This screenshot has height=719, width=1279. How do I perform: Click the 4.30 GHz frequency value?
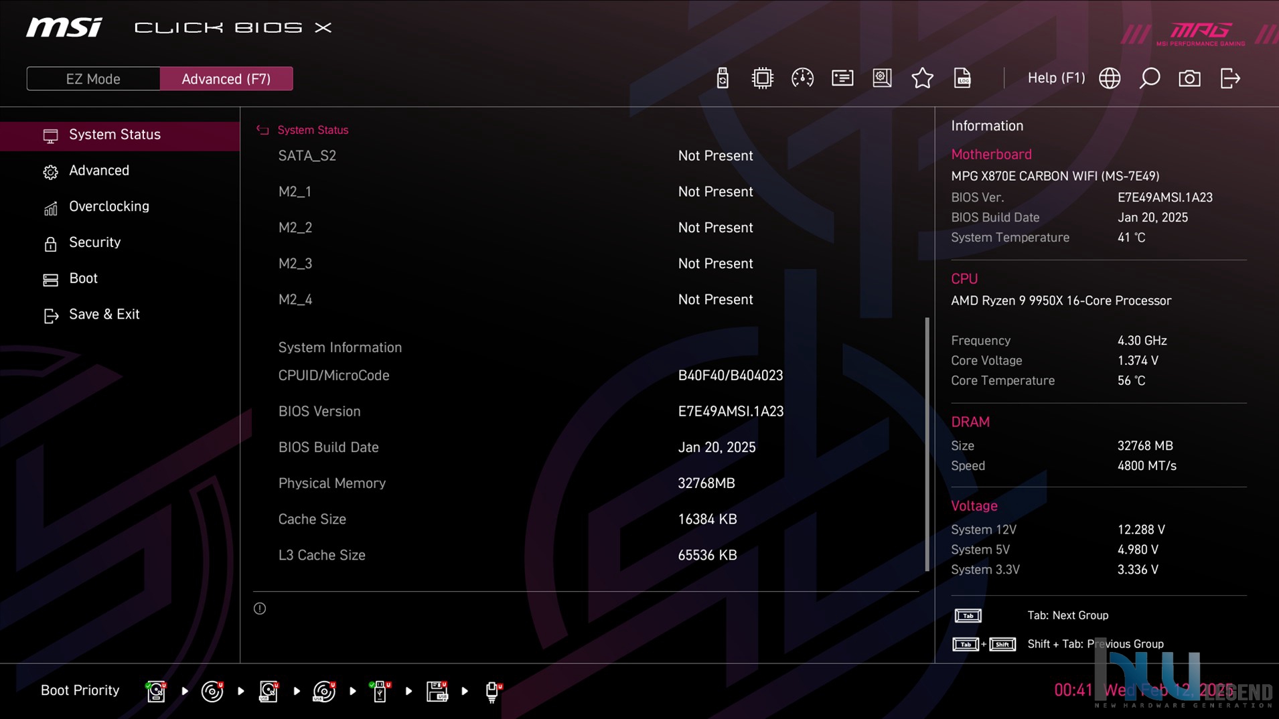[x=1142, y=341]
